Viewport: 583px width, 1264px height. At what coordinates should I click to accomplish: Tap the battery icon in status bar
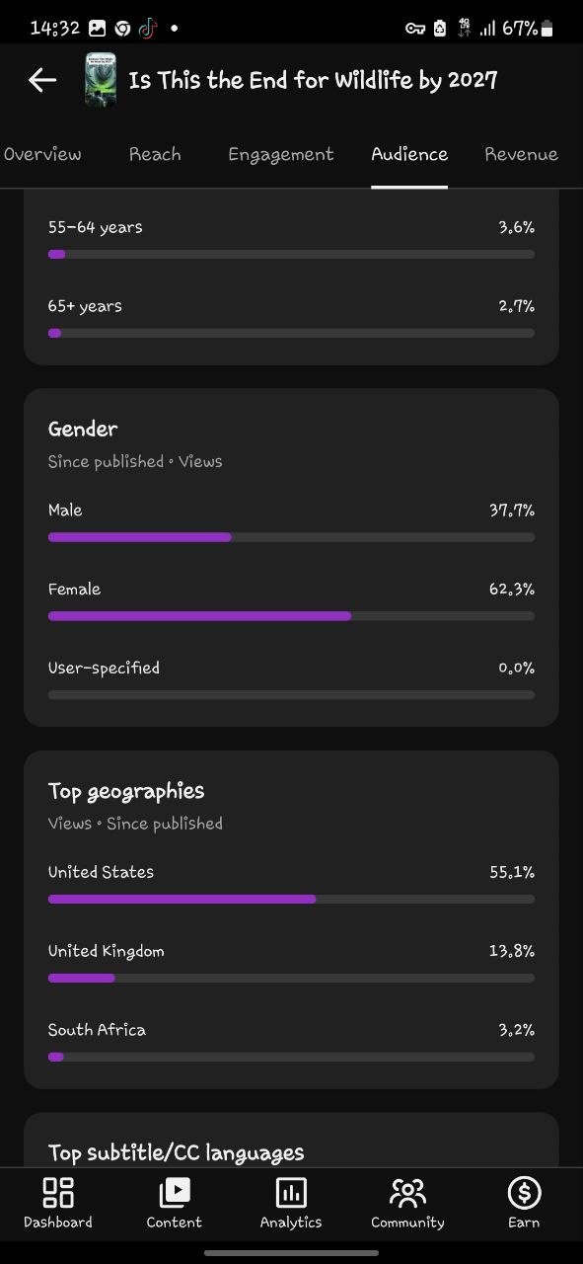(547, 29)
